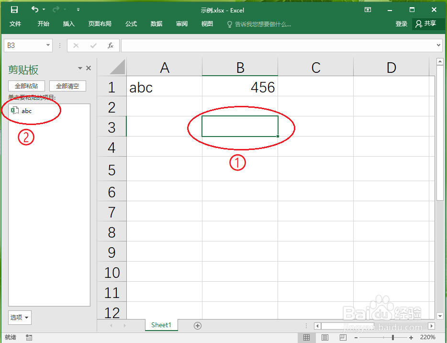Click the Insert Function fx icon
Screen dimensions: 447x343
coord(111,45)
